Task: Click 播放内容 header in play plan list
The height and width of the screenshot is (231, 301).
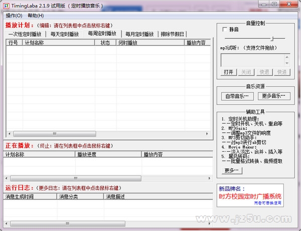Action: point(198,43)
